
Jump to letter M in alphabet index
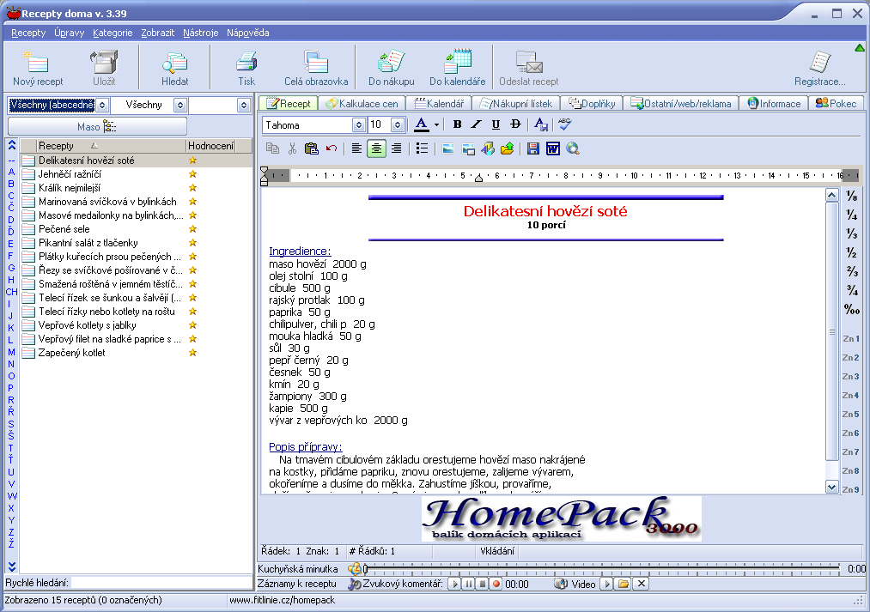(x=11, y=351)
